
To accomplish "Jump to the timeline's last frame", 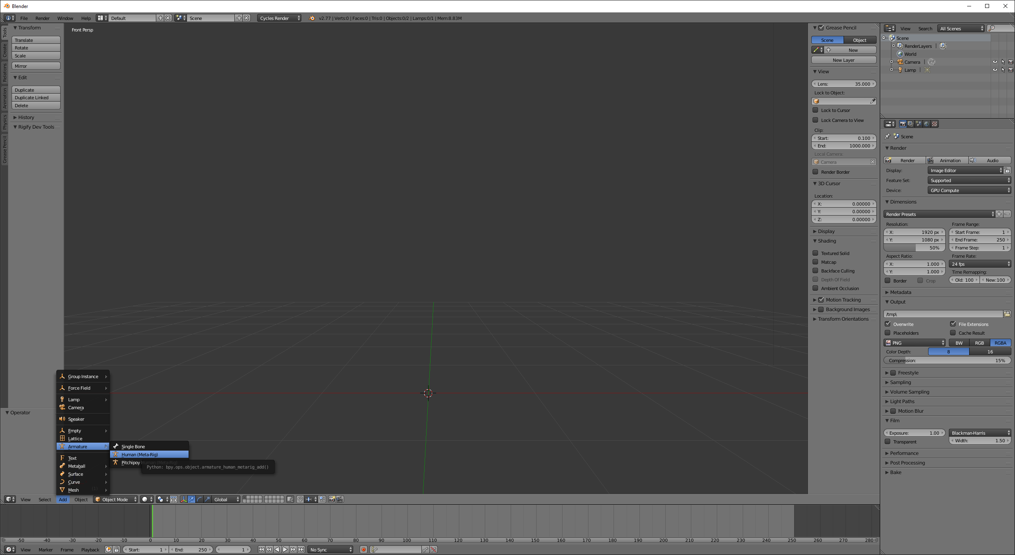I will coord(301,549).
